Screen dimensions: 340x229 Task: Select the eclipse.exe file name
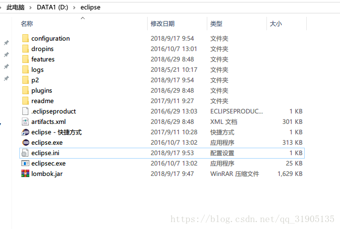tap(47, 143)
